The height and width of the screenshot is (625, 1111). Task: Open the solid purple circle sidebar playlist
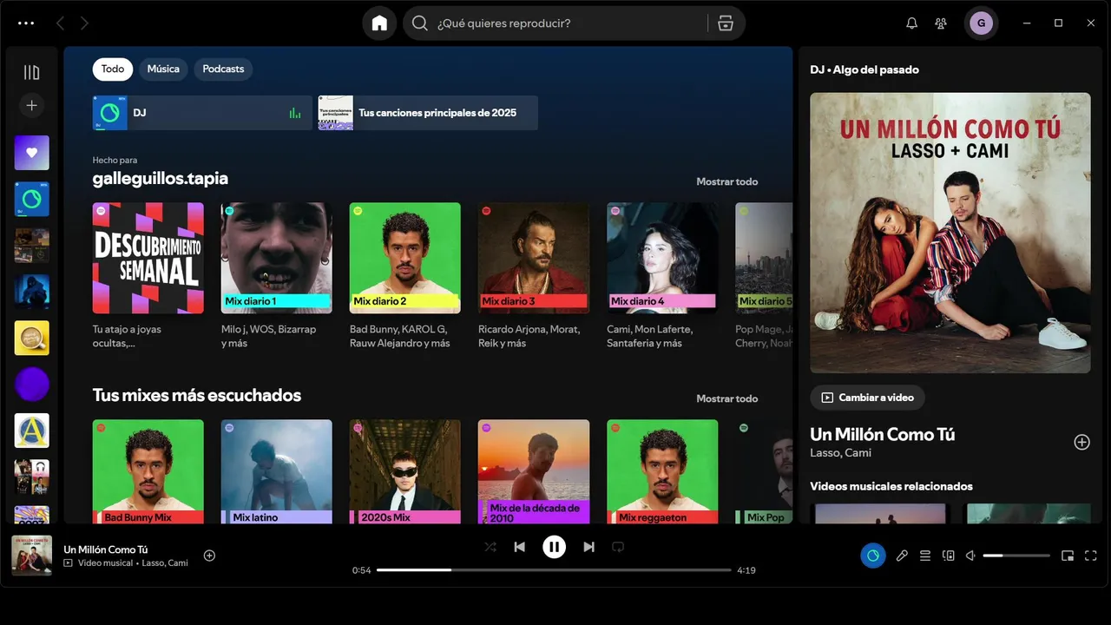(32, 384)
